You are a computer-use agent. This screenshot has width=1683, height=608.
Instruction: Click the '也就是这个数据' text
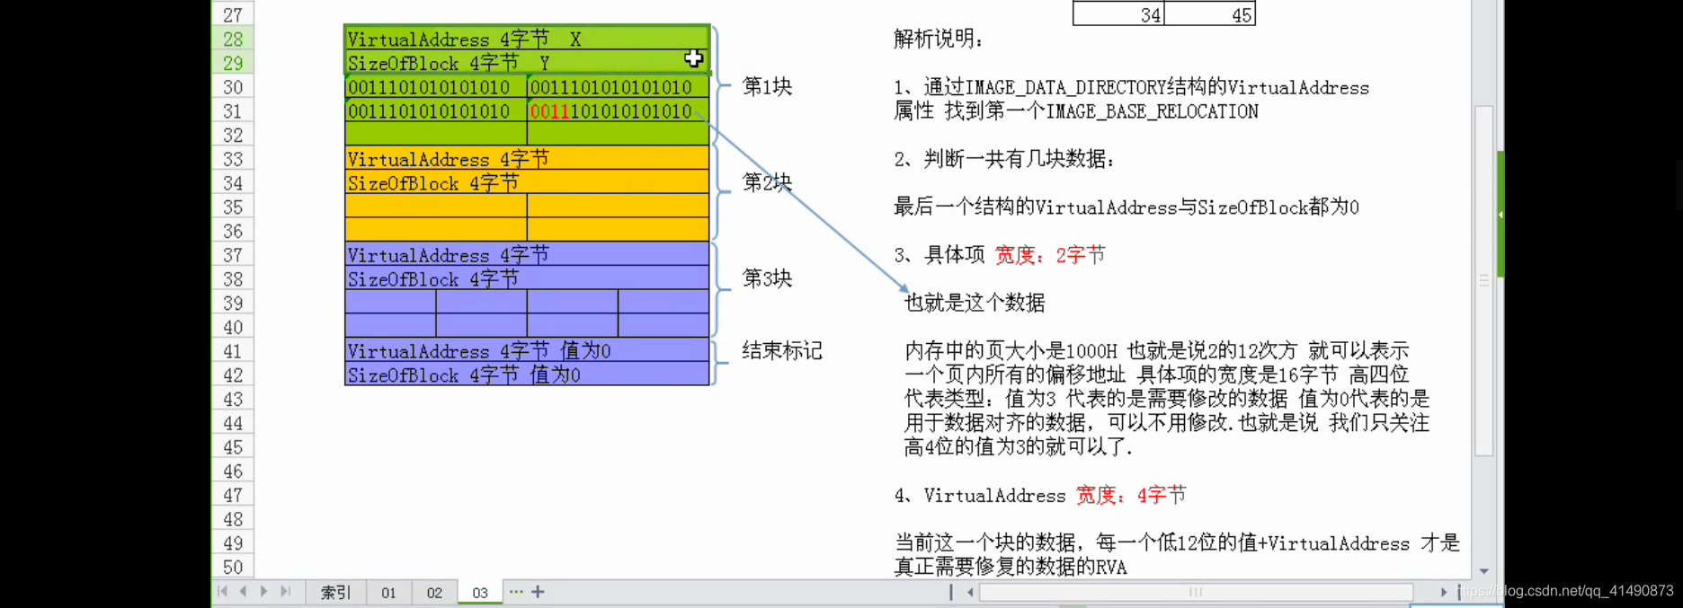pyautogui.click(x=975, y=303)
